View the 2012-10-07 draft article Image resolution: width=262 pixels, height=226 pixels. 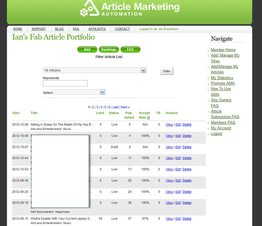[169, 147]
